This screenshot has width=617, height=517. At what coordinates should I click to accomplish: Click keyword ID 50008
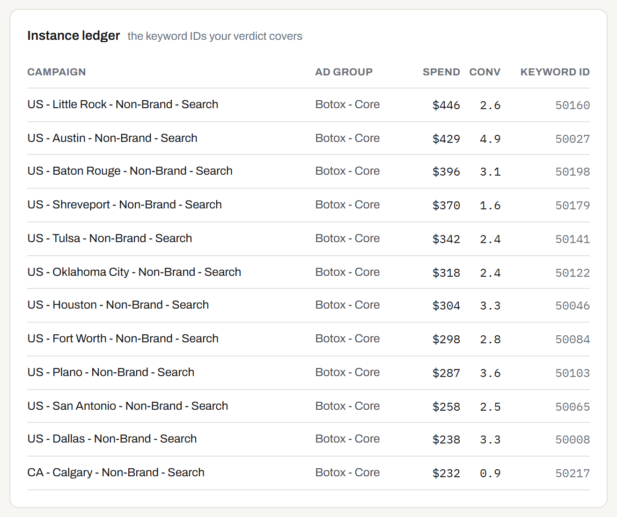coord(573,440)
